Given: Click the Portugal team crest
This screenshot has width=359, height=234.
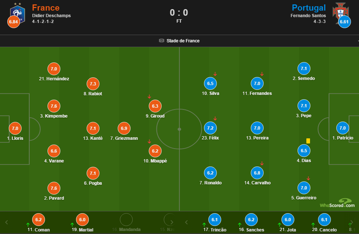Looking at the screenshot, I should (x=339, y=12).
